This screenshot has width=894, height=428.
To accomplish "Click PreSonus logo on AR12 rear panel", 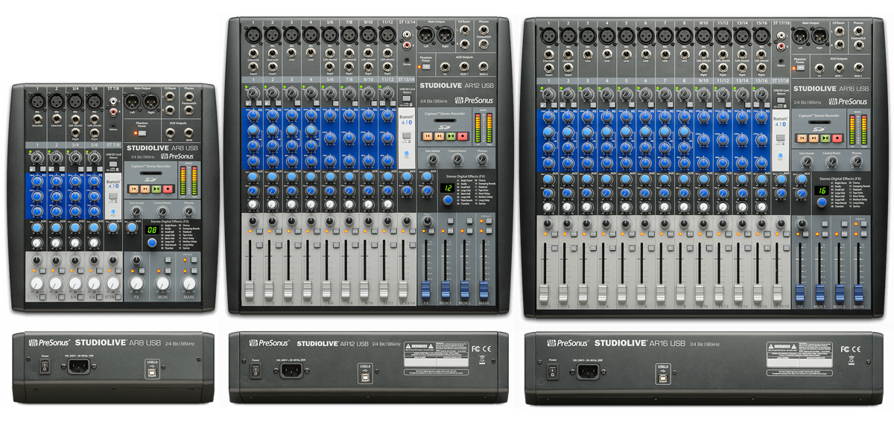I will (x=267, y=343).
